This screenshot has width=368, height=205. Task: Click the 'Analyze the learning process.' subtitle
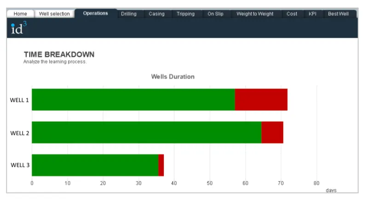click(55, 62)
